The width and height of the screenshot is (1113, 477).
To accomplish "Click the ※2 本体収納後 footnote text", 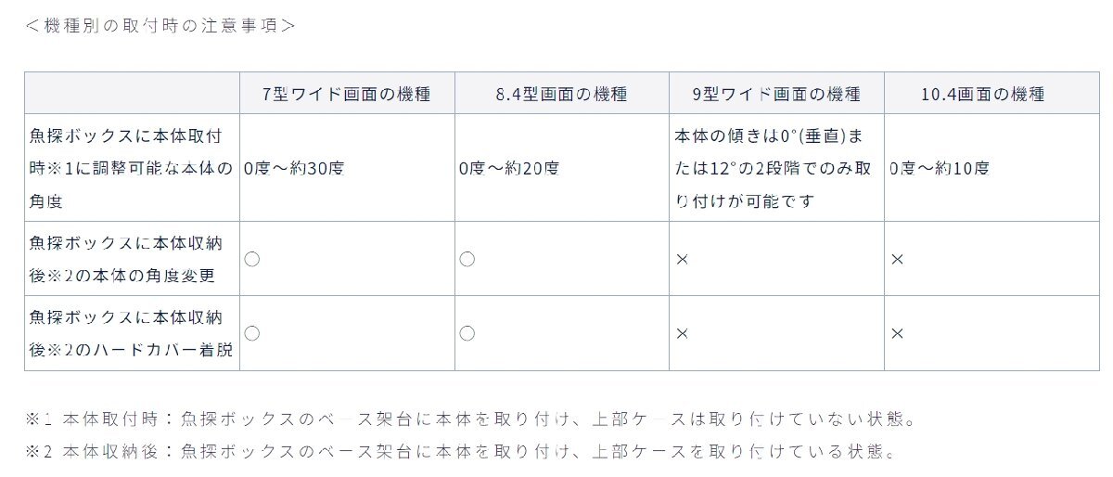I will (x=462, y=452).
